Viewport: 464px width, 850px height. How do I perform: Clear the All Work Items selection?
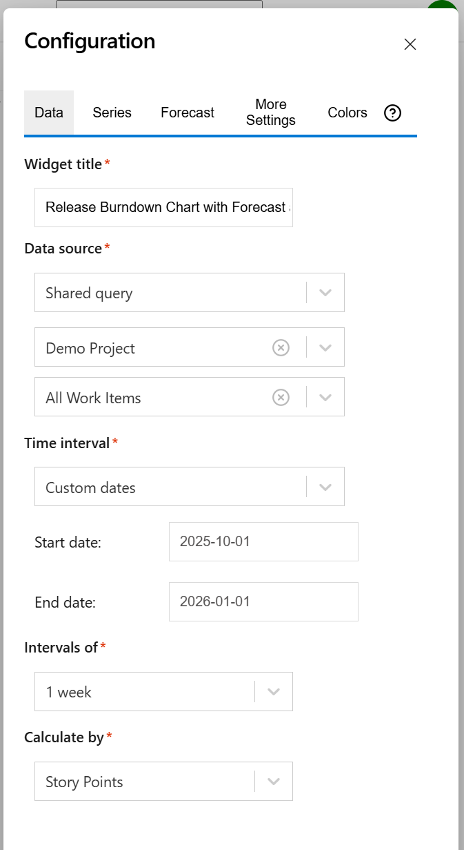click(x=281, y=397)
